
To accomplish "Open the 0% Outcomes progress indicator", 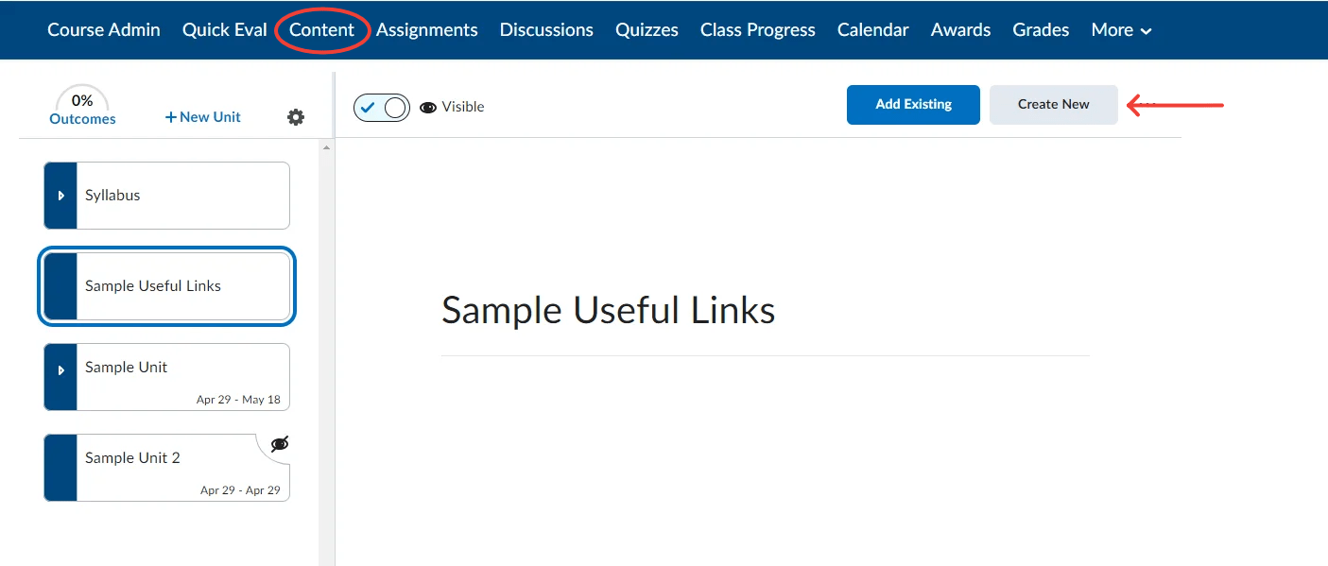I will pos(82,109).
